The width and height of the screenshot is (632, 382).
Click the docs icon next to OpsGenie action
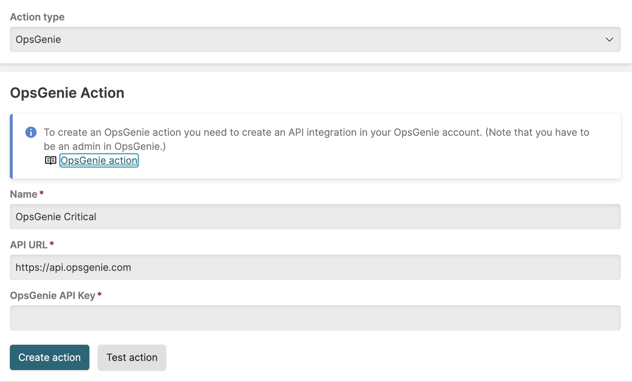51,160
